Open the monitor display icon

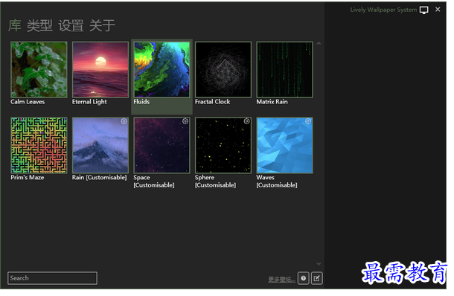[x=424, y=10]
